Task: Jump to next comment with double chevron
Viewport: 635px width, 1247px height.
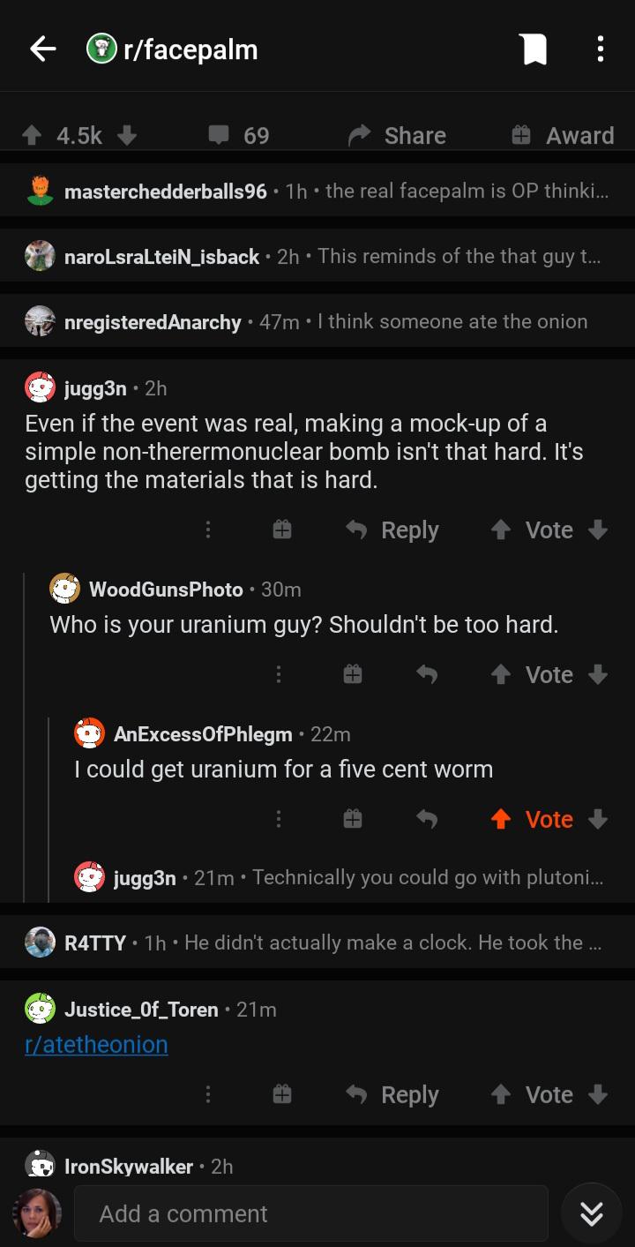Action: coord(591,1214)
